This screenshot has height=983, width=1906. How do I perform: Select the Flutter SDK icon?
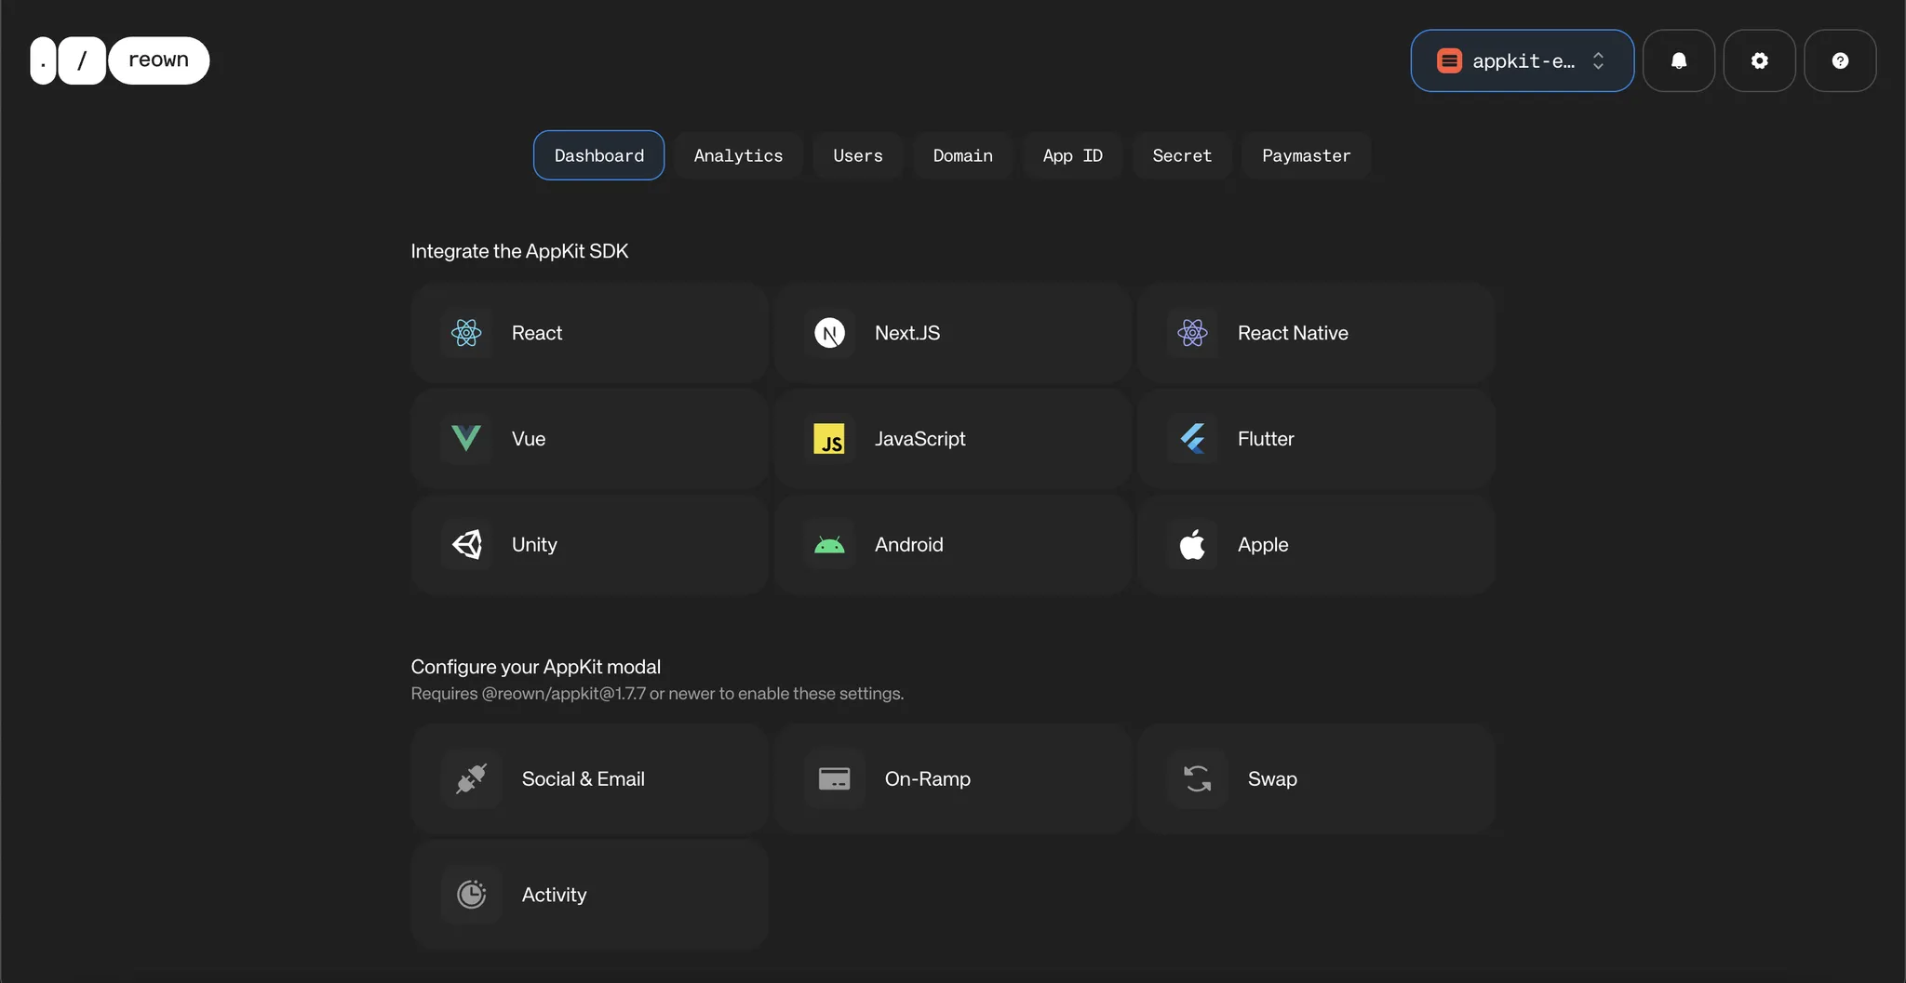(x=1193, y=438)
